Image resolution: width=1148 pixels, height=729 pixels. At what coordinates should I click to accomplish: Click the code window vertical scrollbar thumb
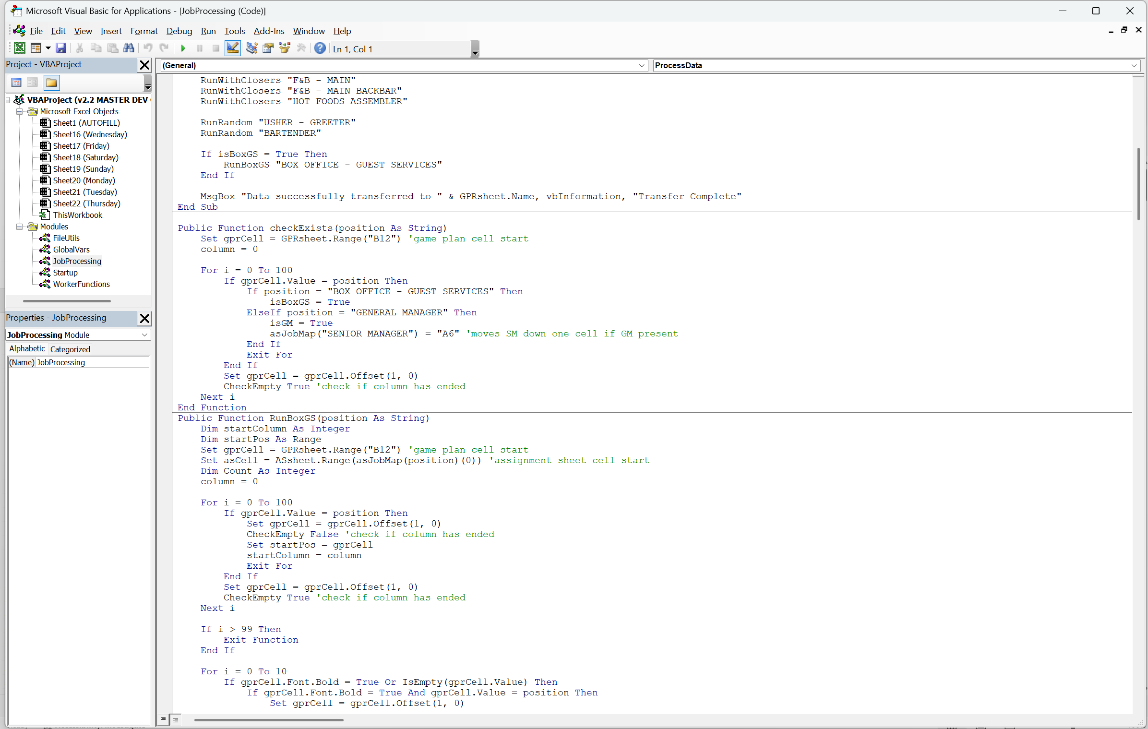coord(1138,184)
